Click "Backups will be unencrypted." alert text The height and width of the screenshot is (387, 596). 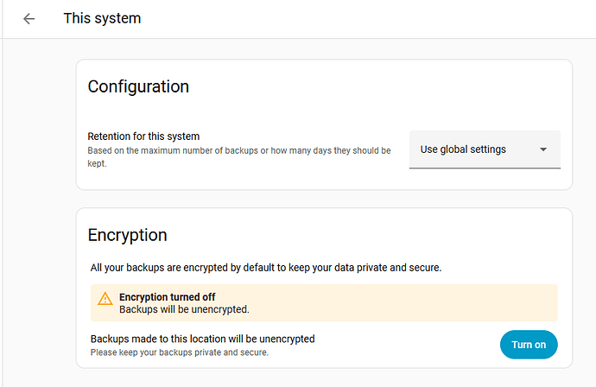click(x=184, y=309)
